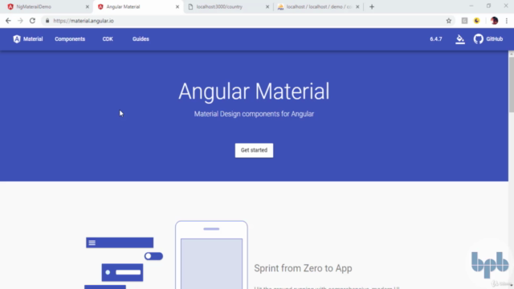
Task: Open the theme picker paint bucket icon
Action: (460, 39)
